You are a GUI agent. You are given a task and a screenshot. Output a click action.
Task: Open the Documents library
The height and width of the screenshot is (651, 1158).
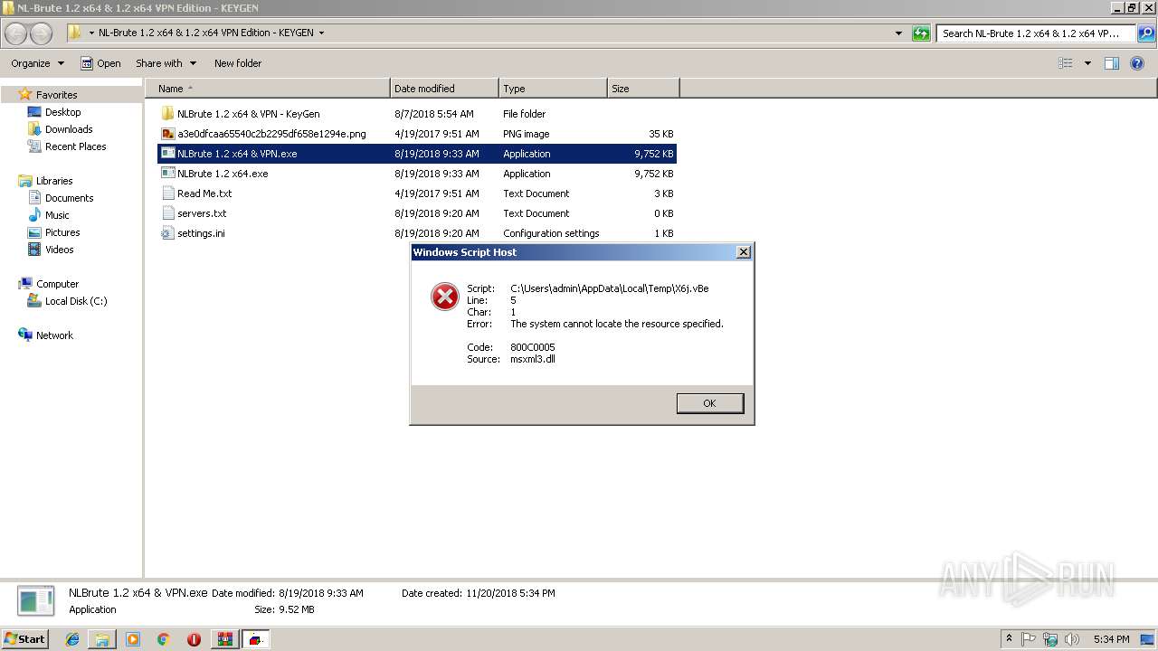69,198
